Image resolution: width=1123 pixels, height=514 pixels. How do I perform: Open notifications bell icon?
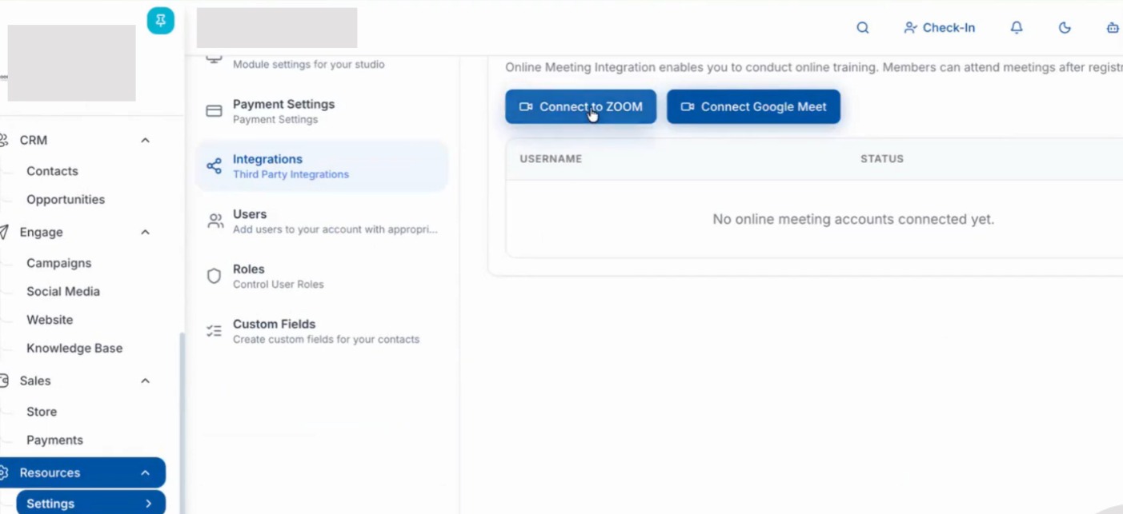1017,28
